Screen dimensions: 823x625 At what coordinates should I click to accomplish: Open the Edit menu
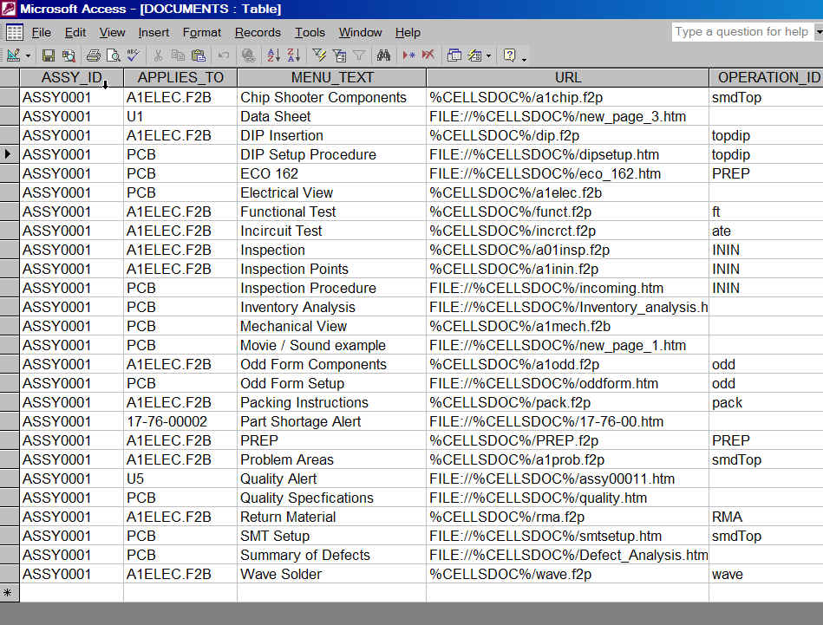[x=75, y=33]
